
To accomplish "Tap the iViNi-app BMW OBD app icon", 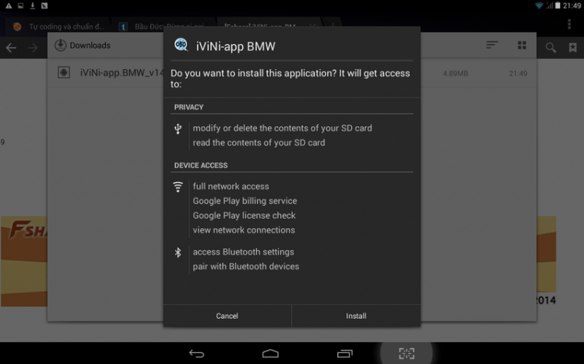I will (x=181, y=45).
